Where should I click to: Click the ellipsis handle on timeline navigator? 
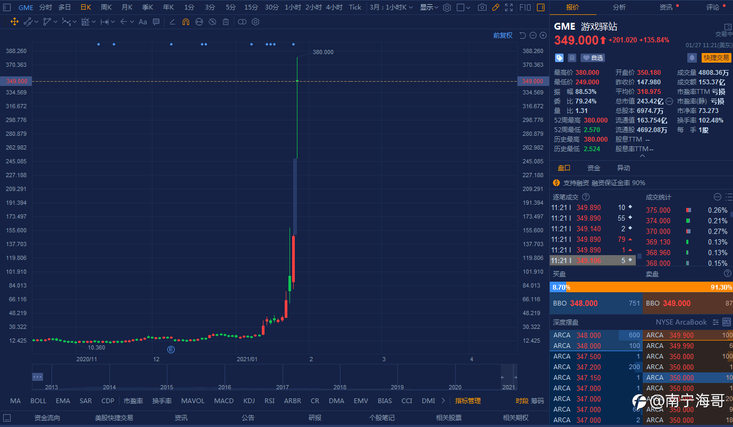[37, 377]
